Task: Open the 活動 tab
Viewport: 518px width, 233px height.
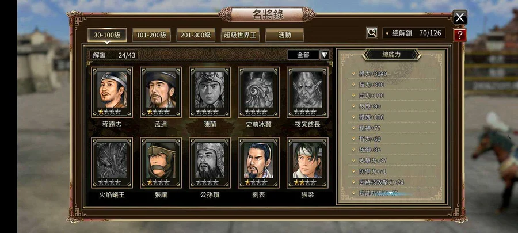Action: point(284,35)
